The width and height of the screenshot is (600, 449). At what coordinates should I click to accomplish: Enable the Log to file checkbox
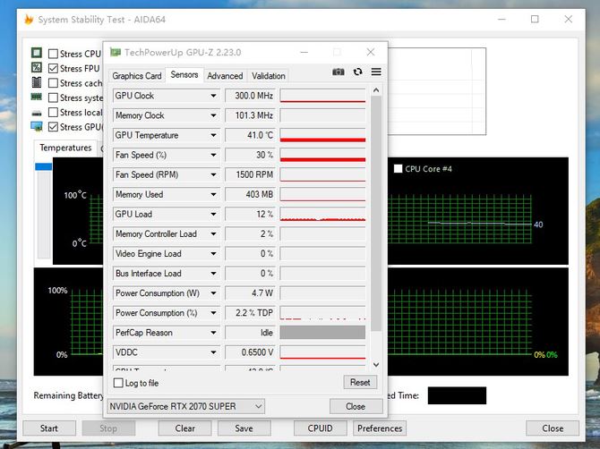pos(118,383)
